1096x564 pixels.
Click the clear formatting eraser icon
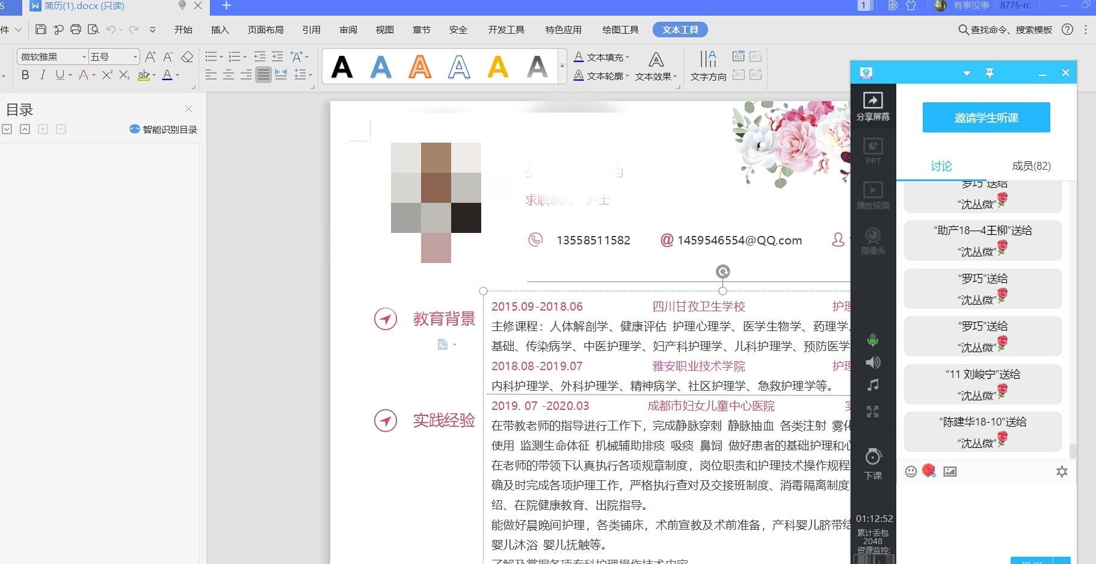click(187, 57)
